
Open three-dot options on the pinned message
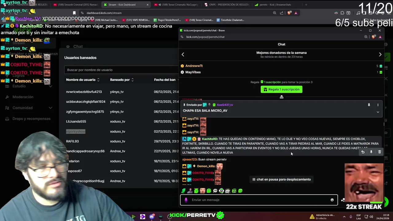(378, 105)
